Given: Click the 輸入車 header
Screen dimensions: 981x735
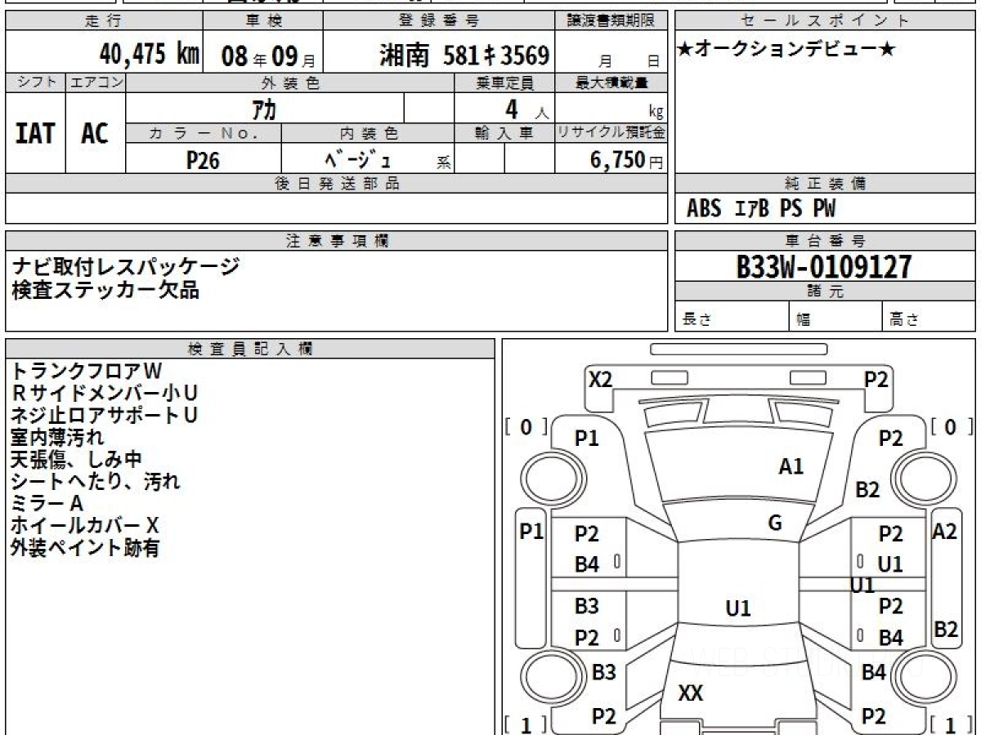Looking at the screenshot, I should tap(504, 133).
